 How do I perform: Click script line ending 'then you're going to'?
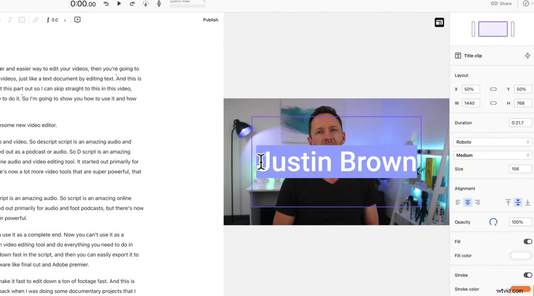pos(69,69)
